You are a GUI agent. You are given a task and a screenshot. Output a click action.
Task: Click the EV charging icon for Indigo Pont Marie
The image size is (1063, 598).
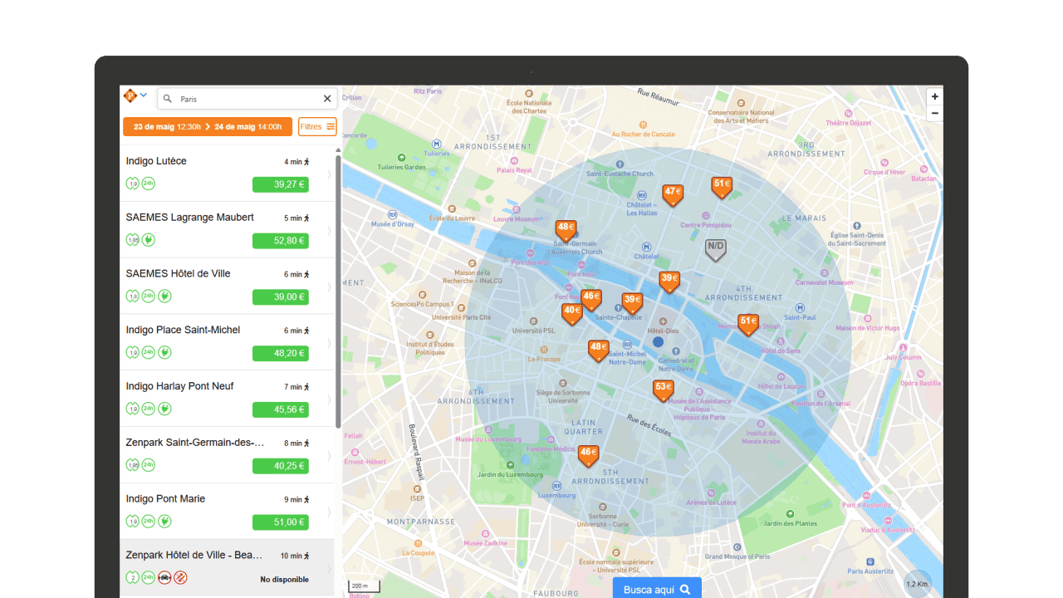(164, 522)
